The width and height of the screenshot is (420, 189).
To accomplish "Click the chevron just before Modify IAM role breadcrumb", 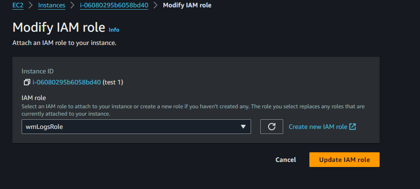I will [x=156, y=6].
